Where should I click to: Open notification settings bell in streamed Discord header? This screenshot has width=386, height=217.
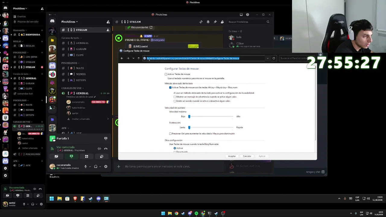208,22
